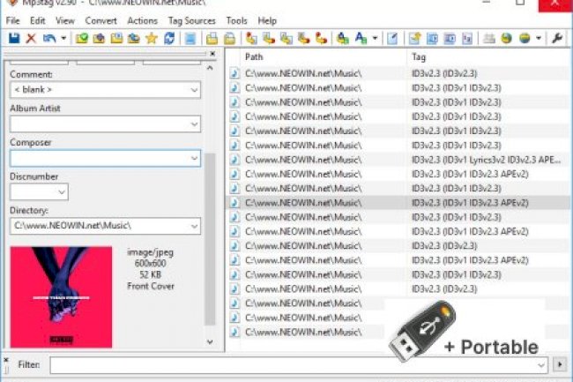The image size is (573, 382).
Task: Save tags with the floppy disk icon
Action: click(14, 38)
